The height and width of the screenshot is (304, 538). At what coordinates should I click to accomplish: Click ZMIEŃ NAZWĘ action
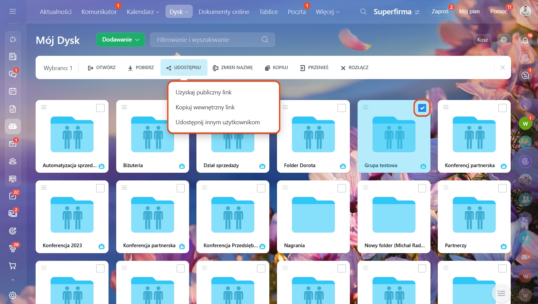tap(233, 67)
